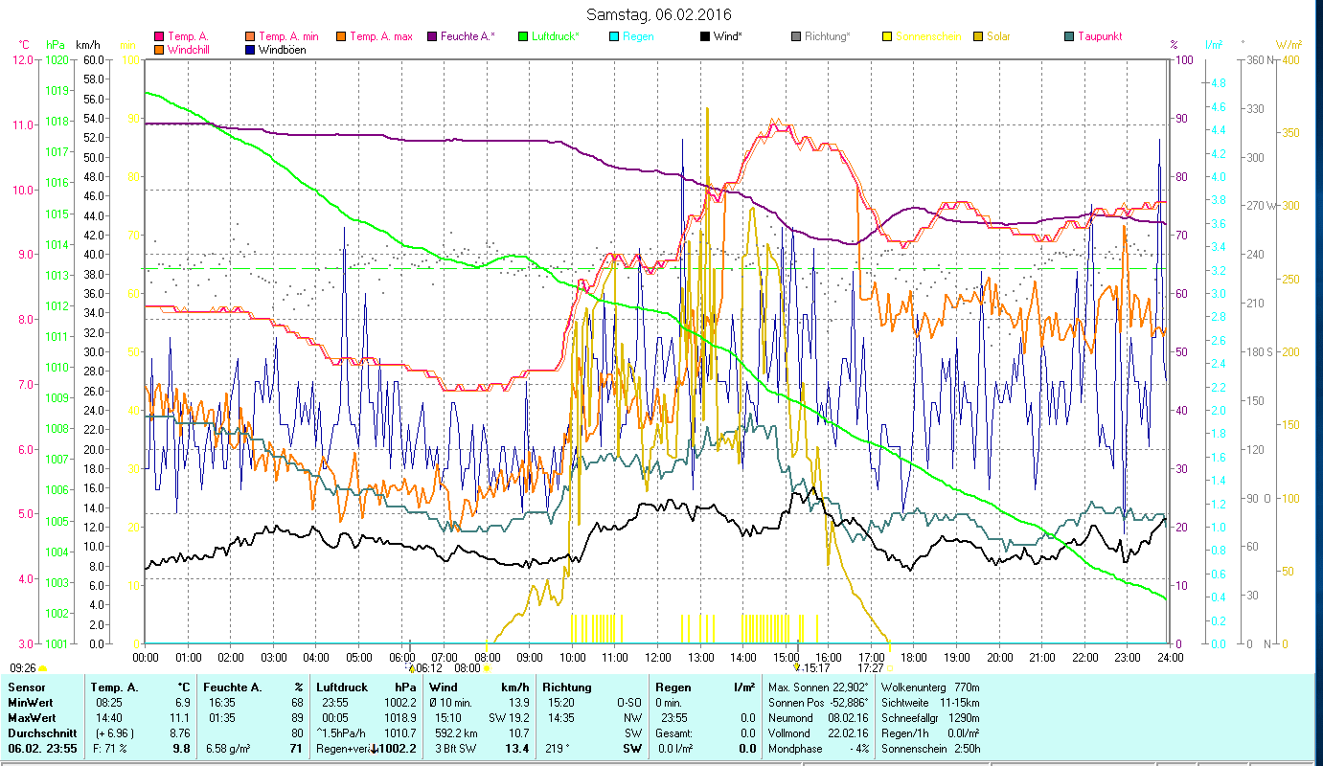Viewport: 1323px width, 766px height.
Task: Click the cyan Regen legend swatch
Action: [614, 36]
